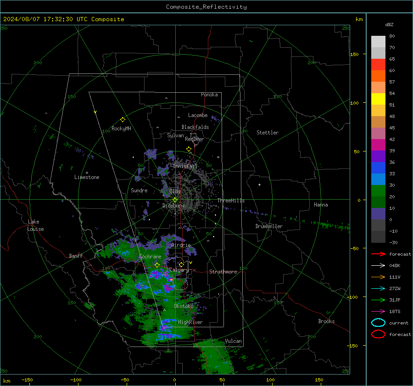Click the Banff town label
Viewport: 413px width, 386px height.
coord(76,256)
